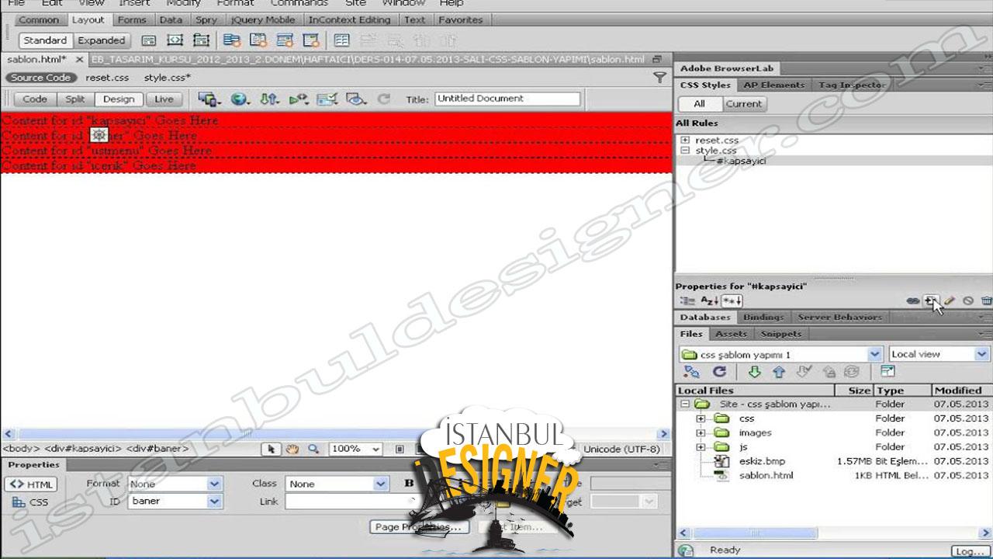The height and width of the screenshot is (559, 993).
Task: Insert a Table from the Layout bar
Action: (x=342, y=40)
